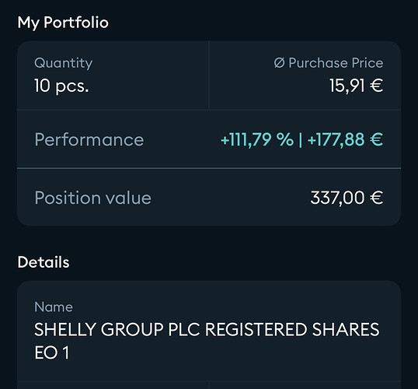The height and width of the screenshot is (389, 418).
Task: Tap the average symbol beside Purchase Price
Action: (279, 63)
